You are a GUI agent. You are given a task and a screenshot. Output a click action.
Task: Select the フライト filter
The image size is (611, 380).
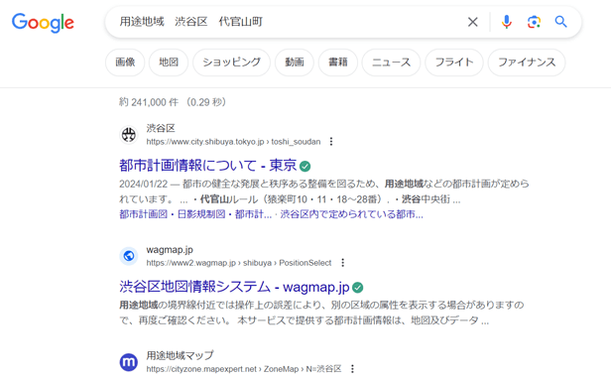pyautogui.click(x=454, y=63)
